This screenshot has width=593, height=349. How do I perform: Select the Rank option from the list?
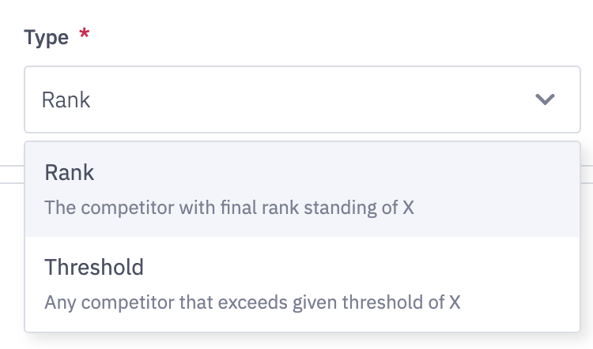pyautogui.click(x=302, y=190)
